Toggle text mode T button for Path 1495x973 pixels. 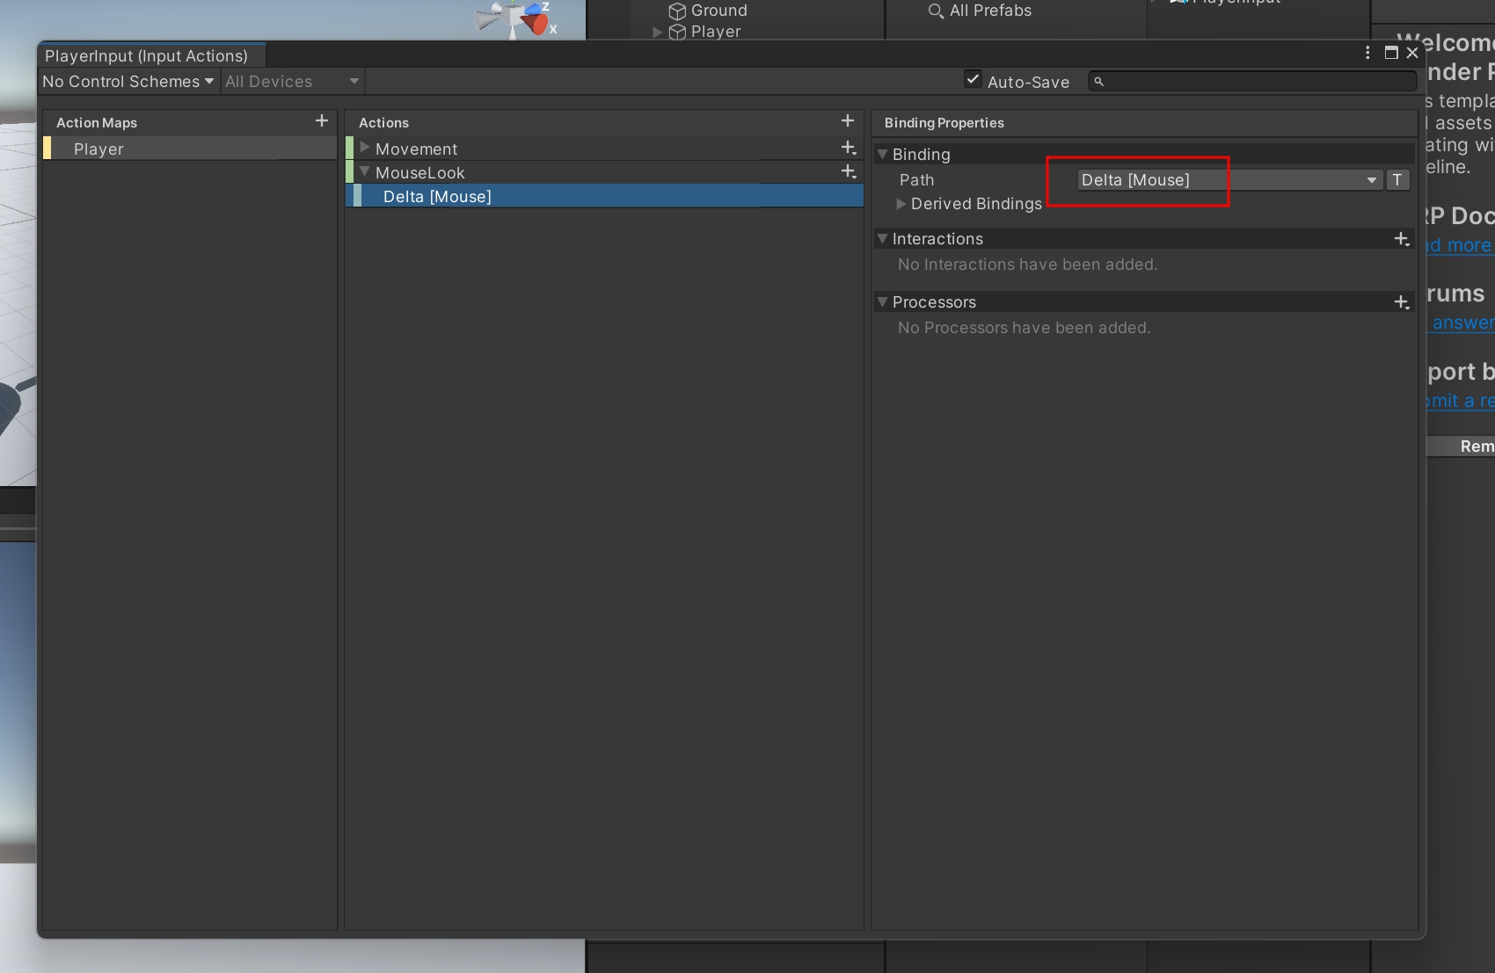(x=1397, y=179)
